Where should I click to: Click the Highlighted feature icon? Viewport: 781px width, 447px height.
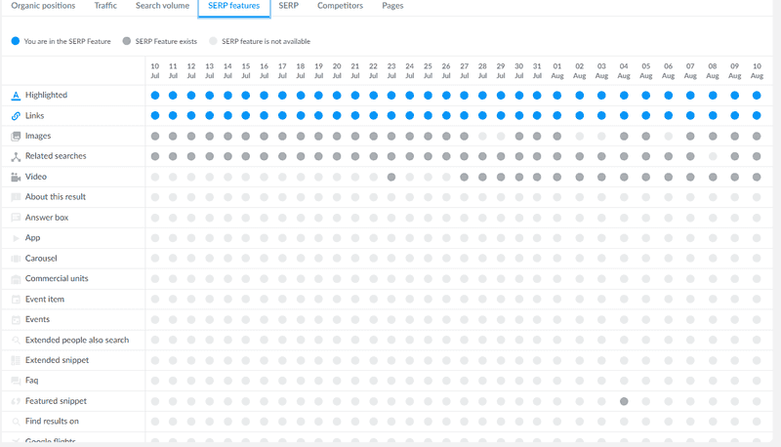[16, 96]
